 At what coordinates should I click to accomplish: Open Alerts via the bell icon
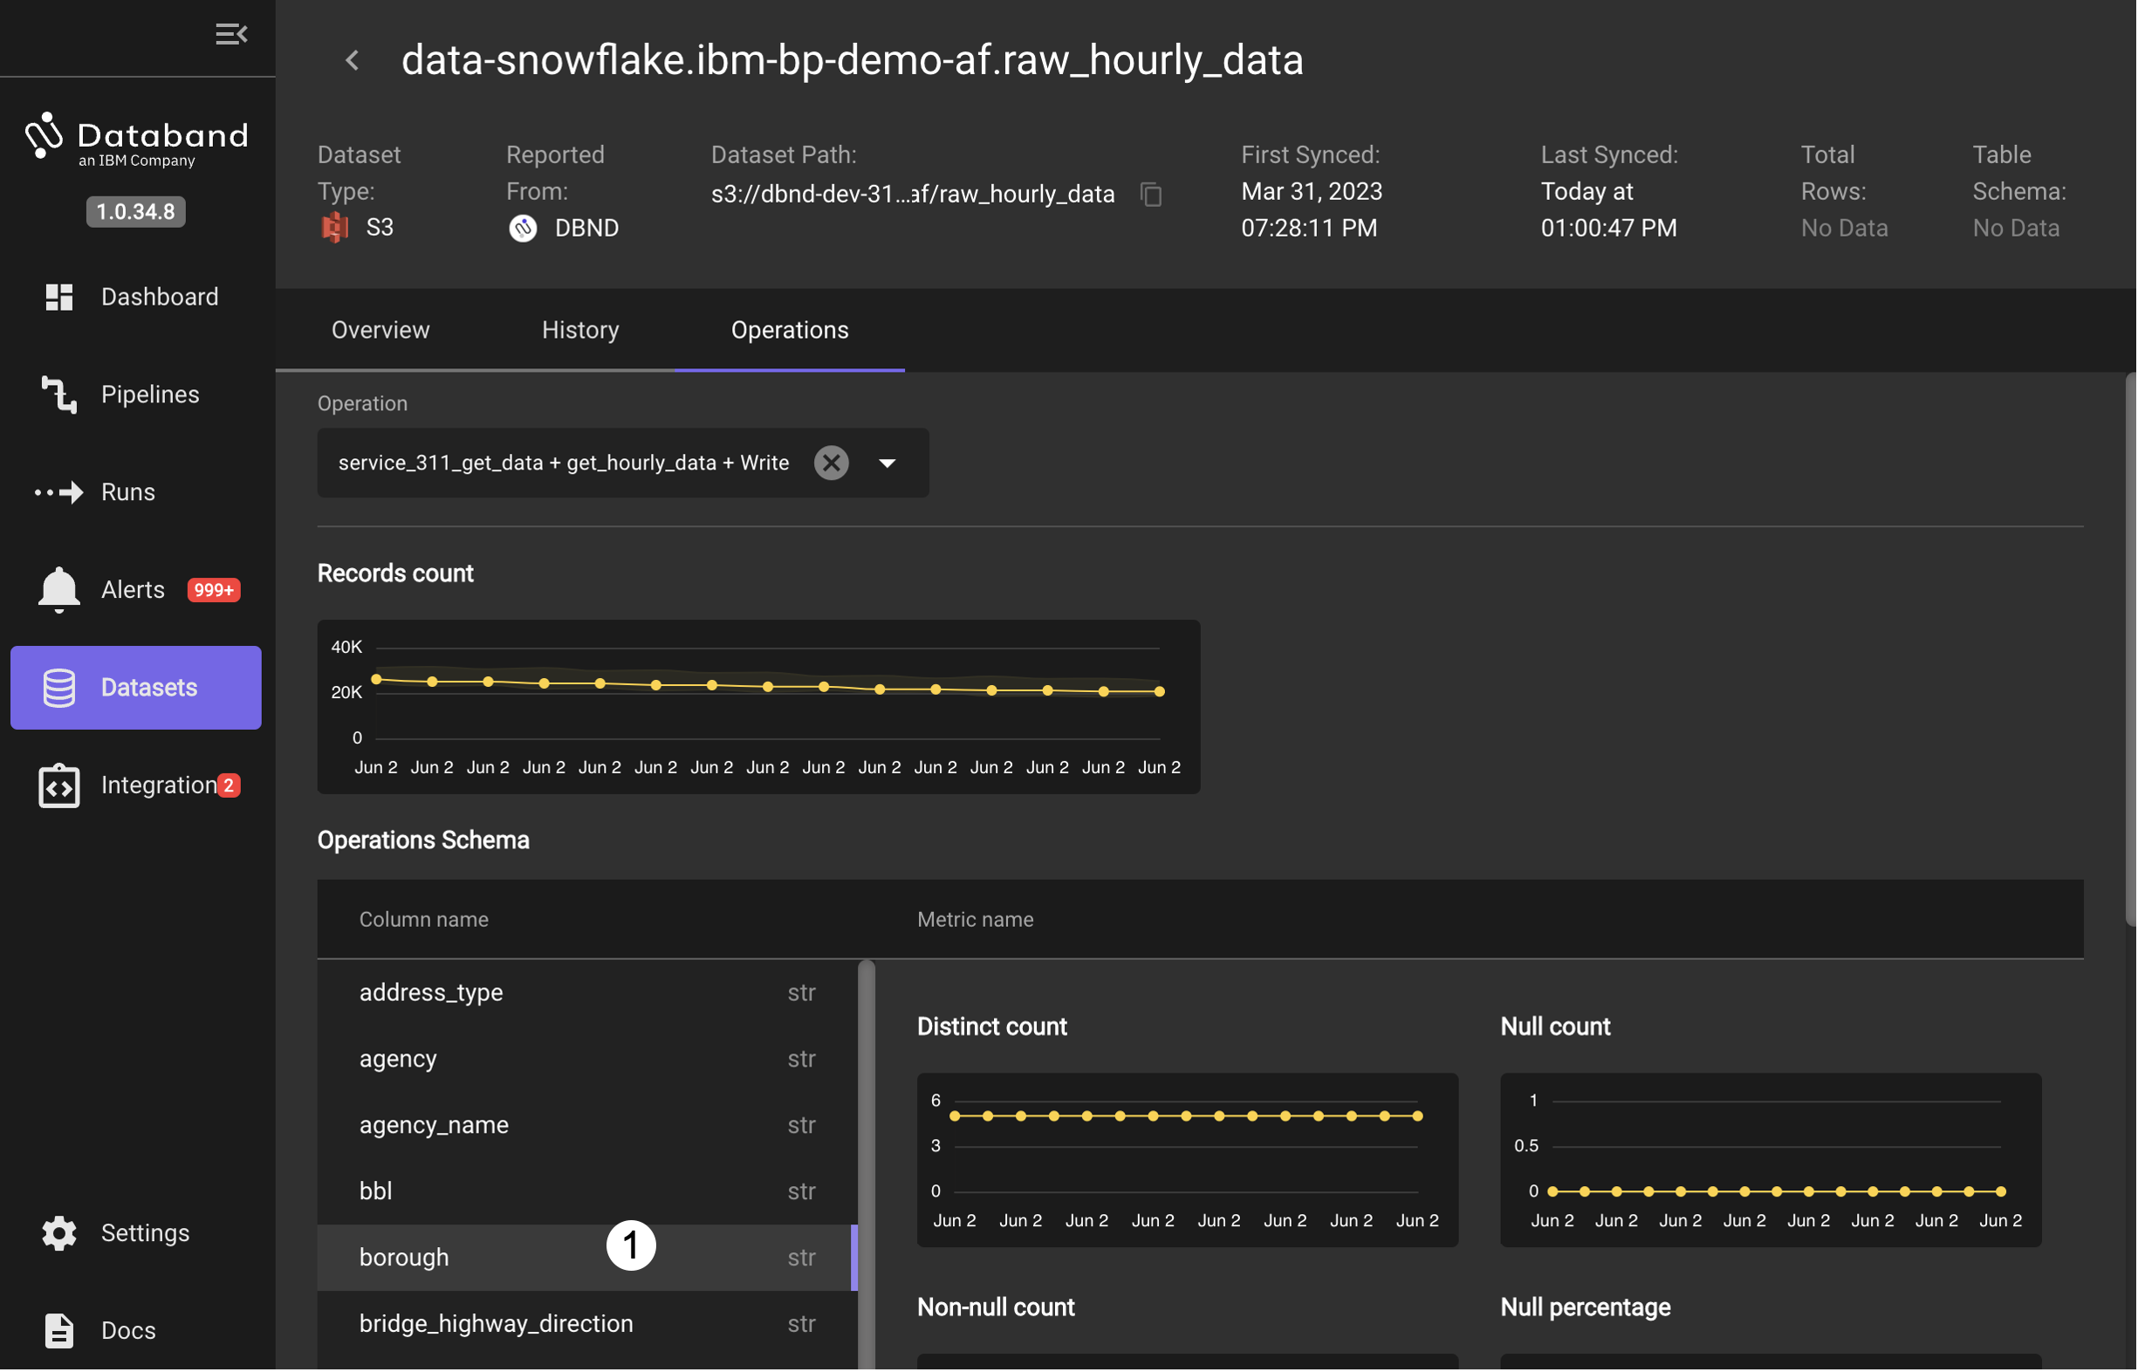[58, 590]
